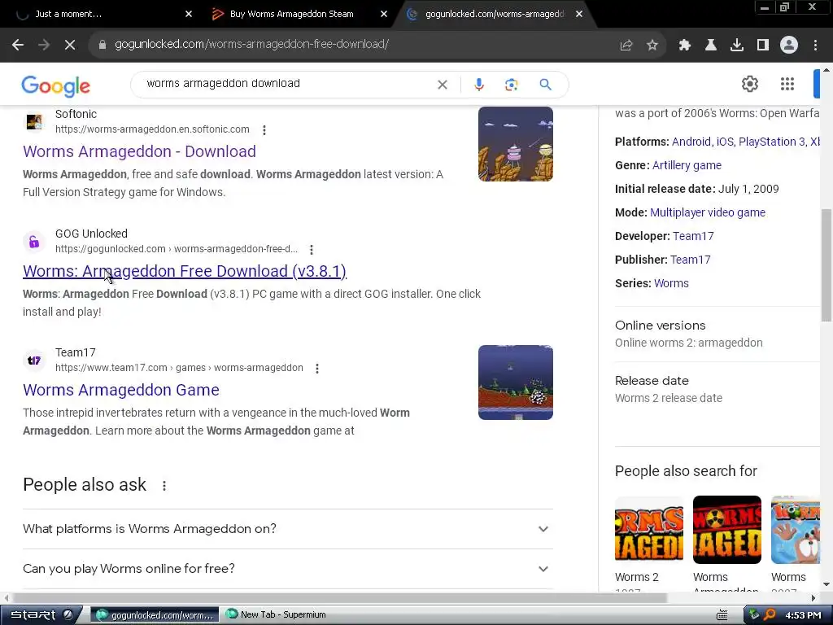Click the blue search magnifier icon
833x625 pixels.
tap(545, 85)
